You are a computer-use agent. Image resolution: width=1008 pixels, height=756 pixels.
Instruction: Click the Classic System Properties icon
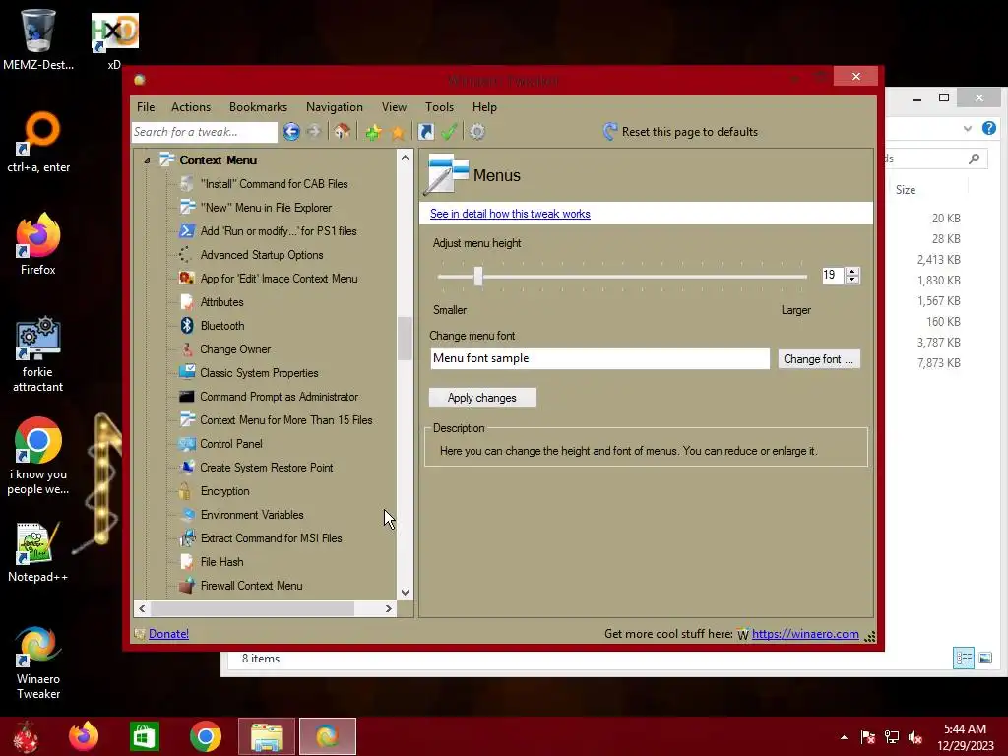(x=187, y=373)
